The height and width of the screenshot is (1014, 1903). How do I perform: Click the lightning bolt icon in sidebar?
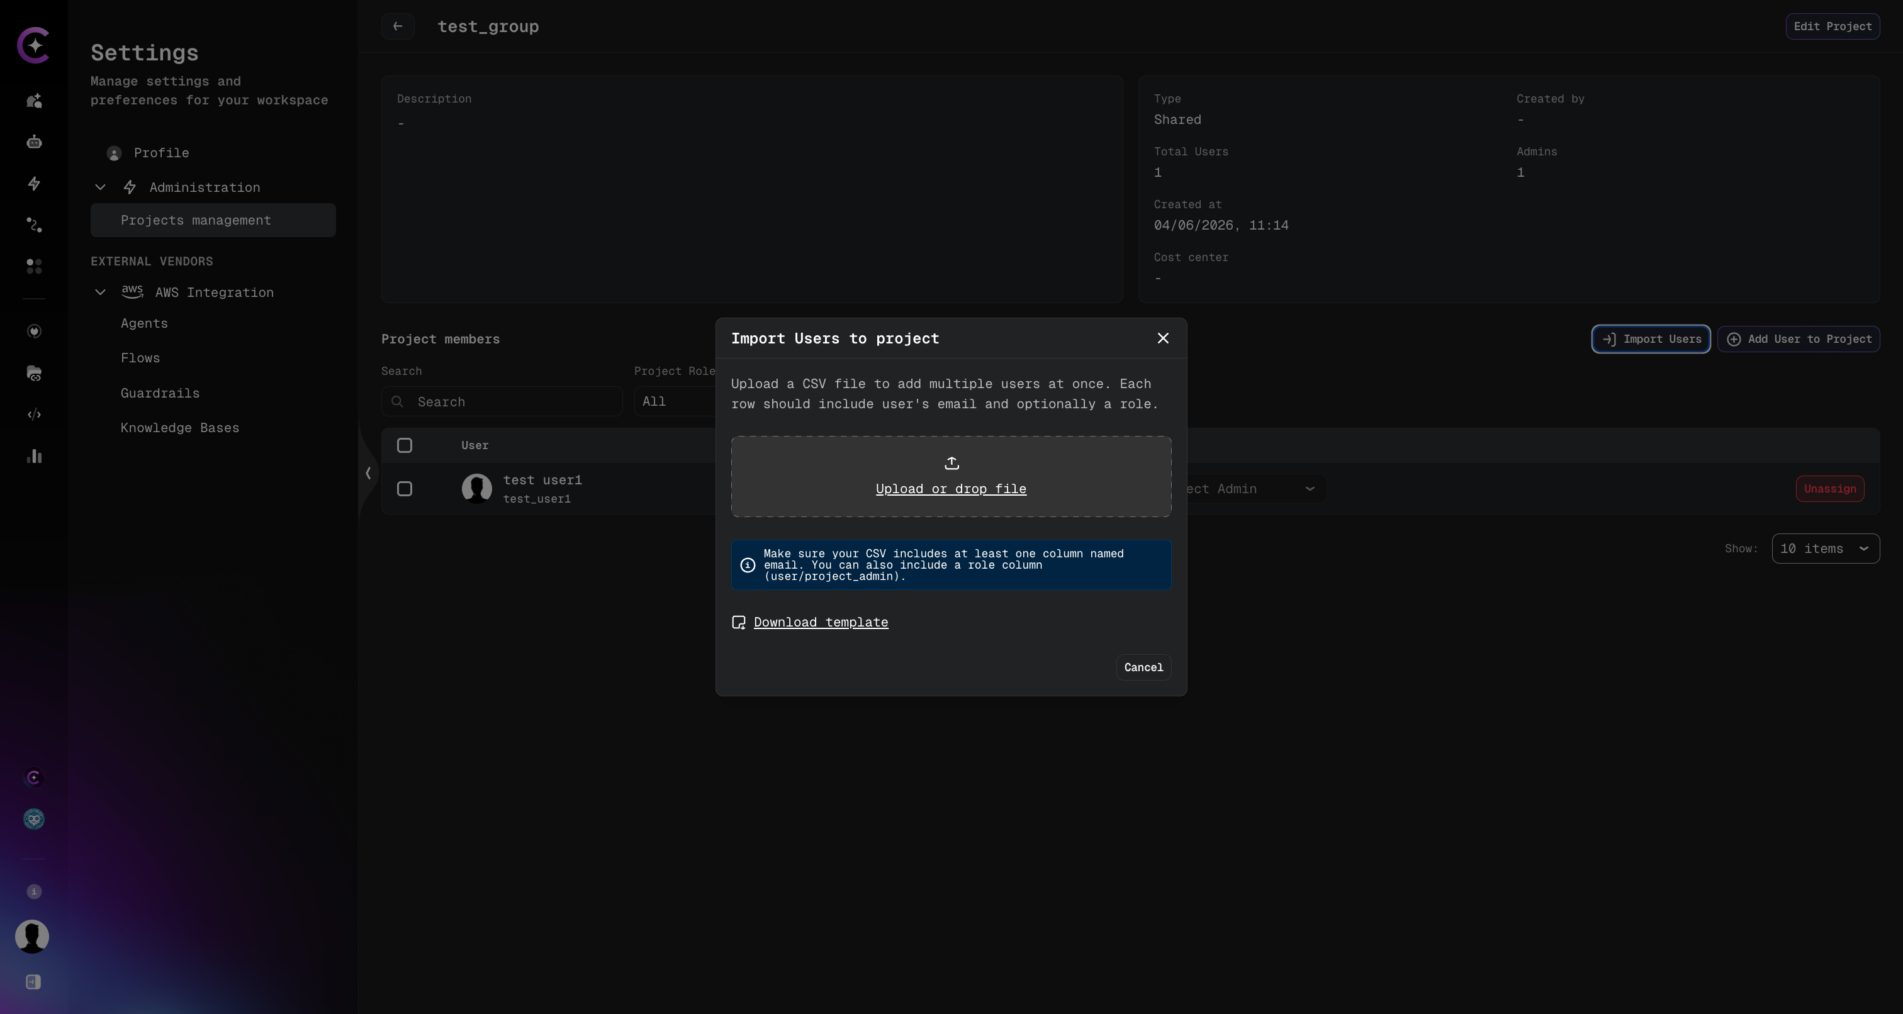click(33, 184)
